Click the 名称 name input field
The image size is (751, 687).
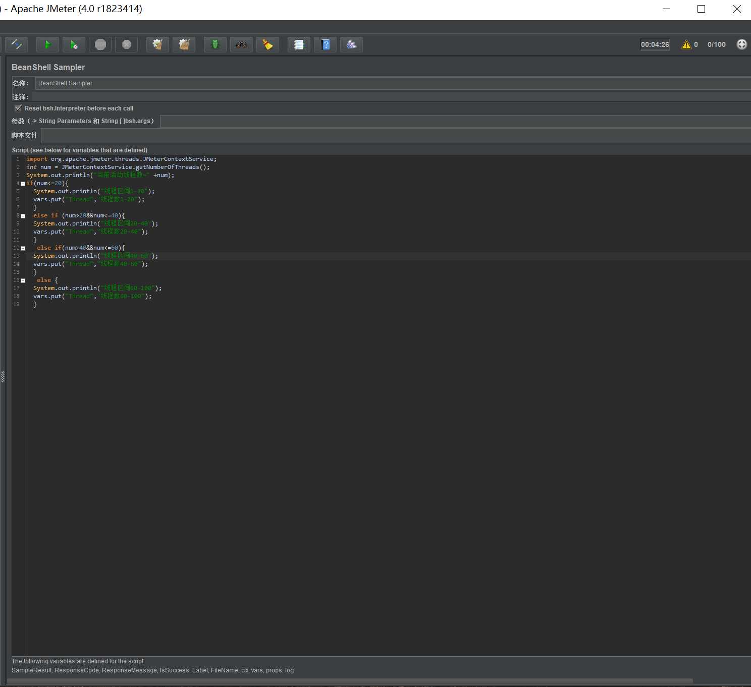[x=393, y=83]
